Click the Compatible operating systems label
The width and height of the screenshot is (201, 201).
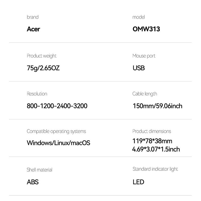tap(56, 131)
